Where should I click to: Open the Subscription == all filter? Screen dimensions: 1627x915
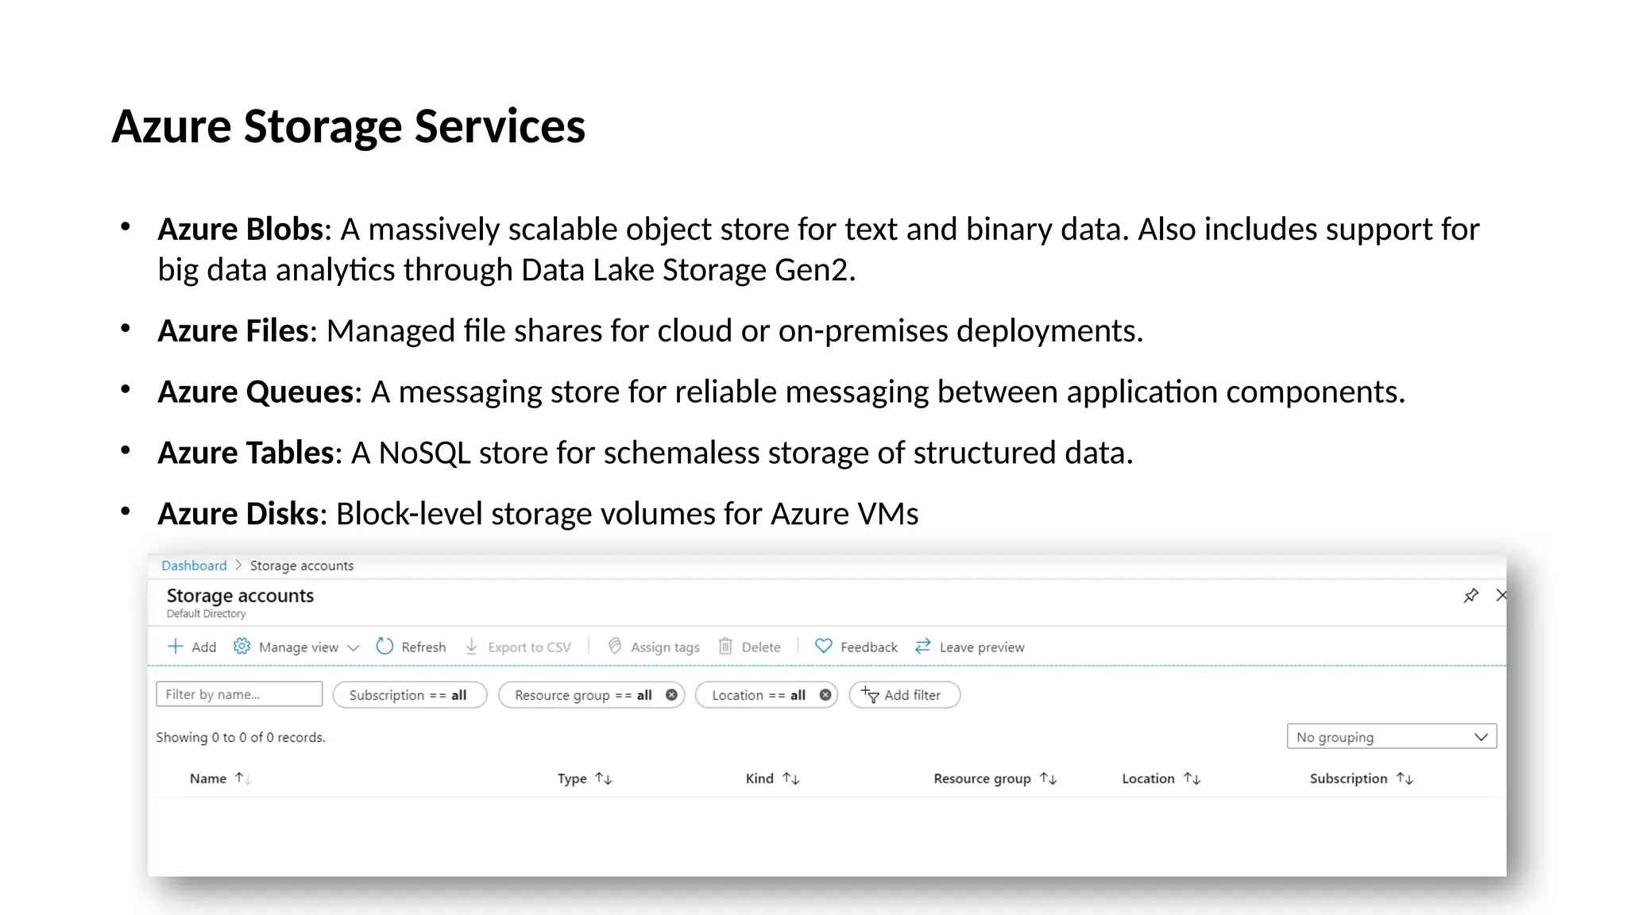coord(409,695)
